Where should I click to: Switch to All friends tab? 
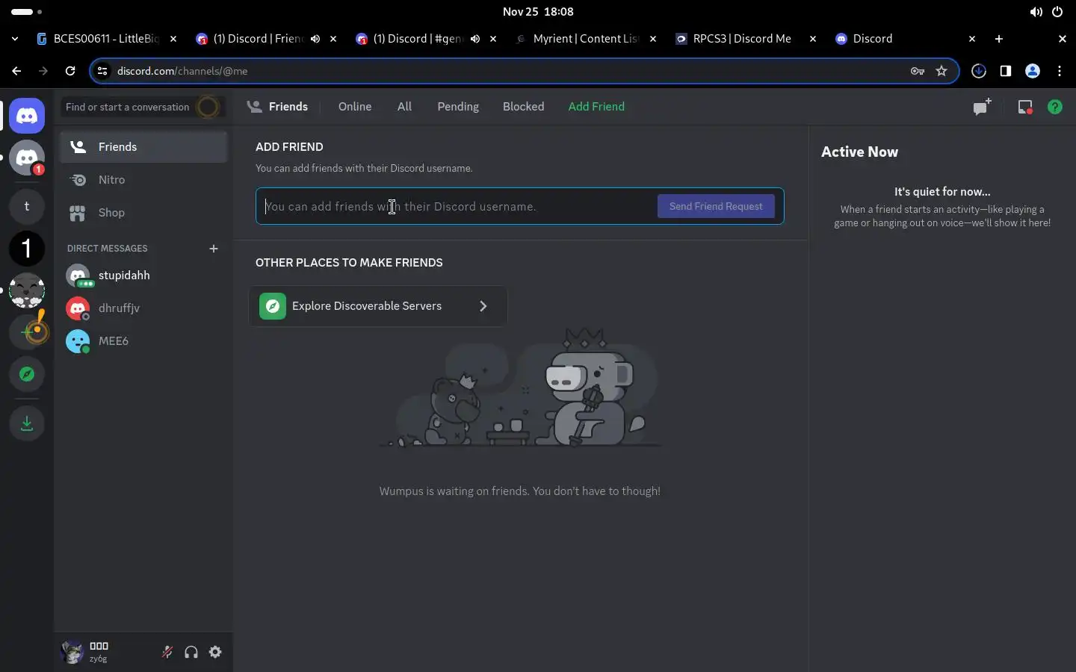[404, 107]
